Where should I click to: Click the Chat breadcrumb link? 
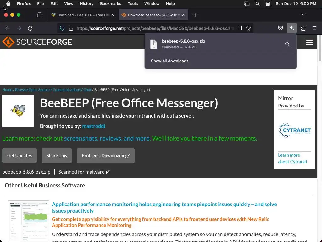(x=87, y=90)
